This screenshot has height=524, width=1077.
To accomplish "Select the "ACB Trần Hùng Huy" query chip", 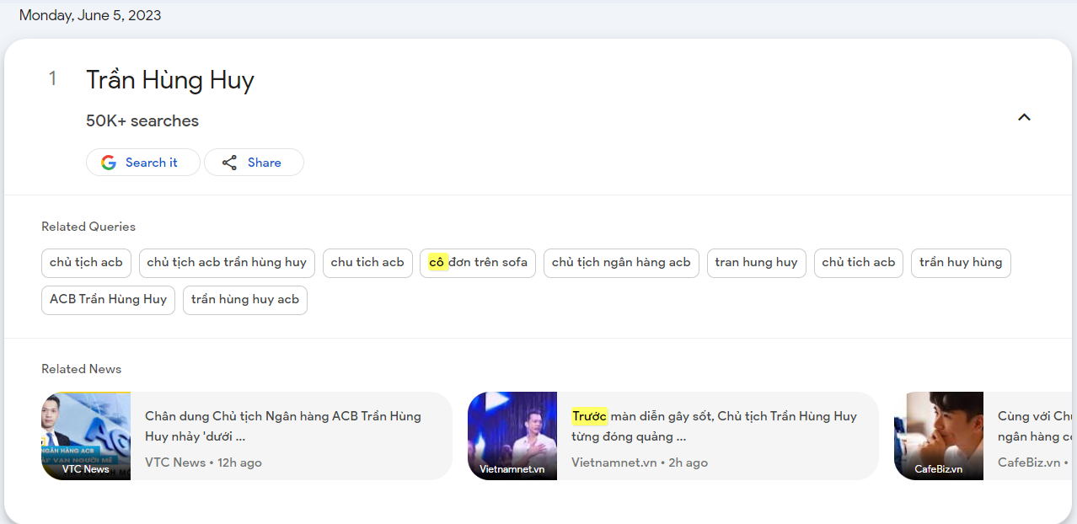I will point(108,300).
